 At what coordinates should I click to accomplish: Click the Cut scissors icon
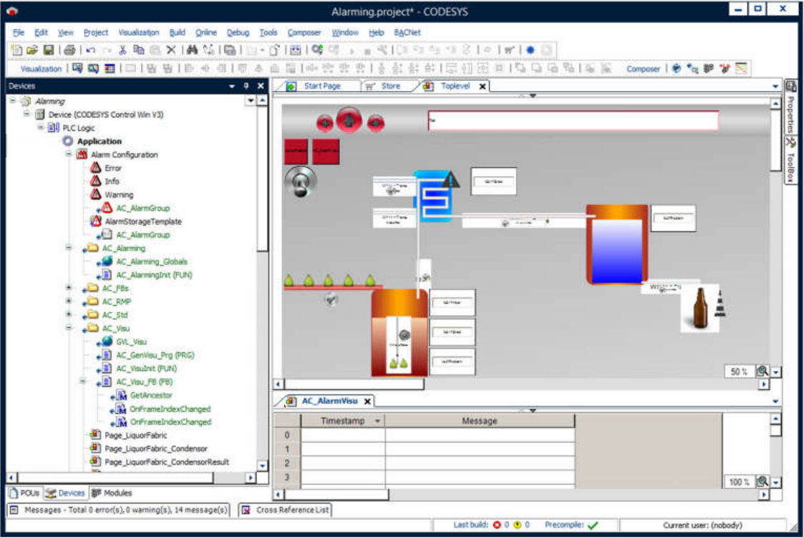click(x=122, y=50)
